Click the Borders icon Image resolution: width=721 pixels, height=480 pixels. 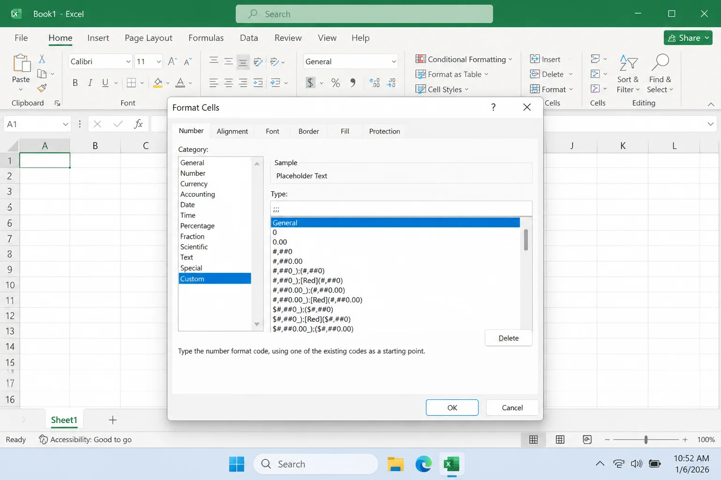[131, 83]
